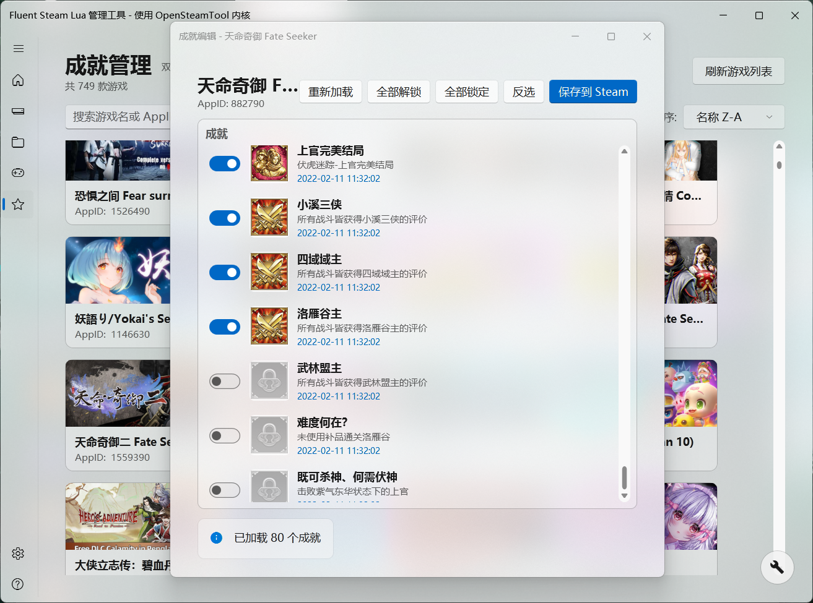Viewport: 813px width, 603px height.
Task: Open the 恐惧之间 Fear surrounds game card
Action: 118,182
